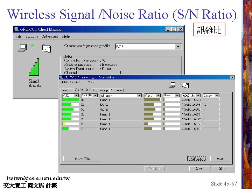Open the Noise column dropdown

tap(177, 96)
